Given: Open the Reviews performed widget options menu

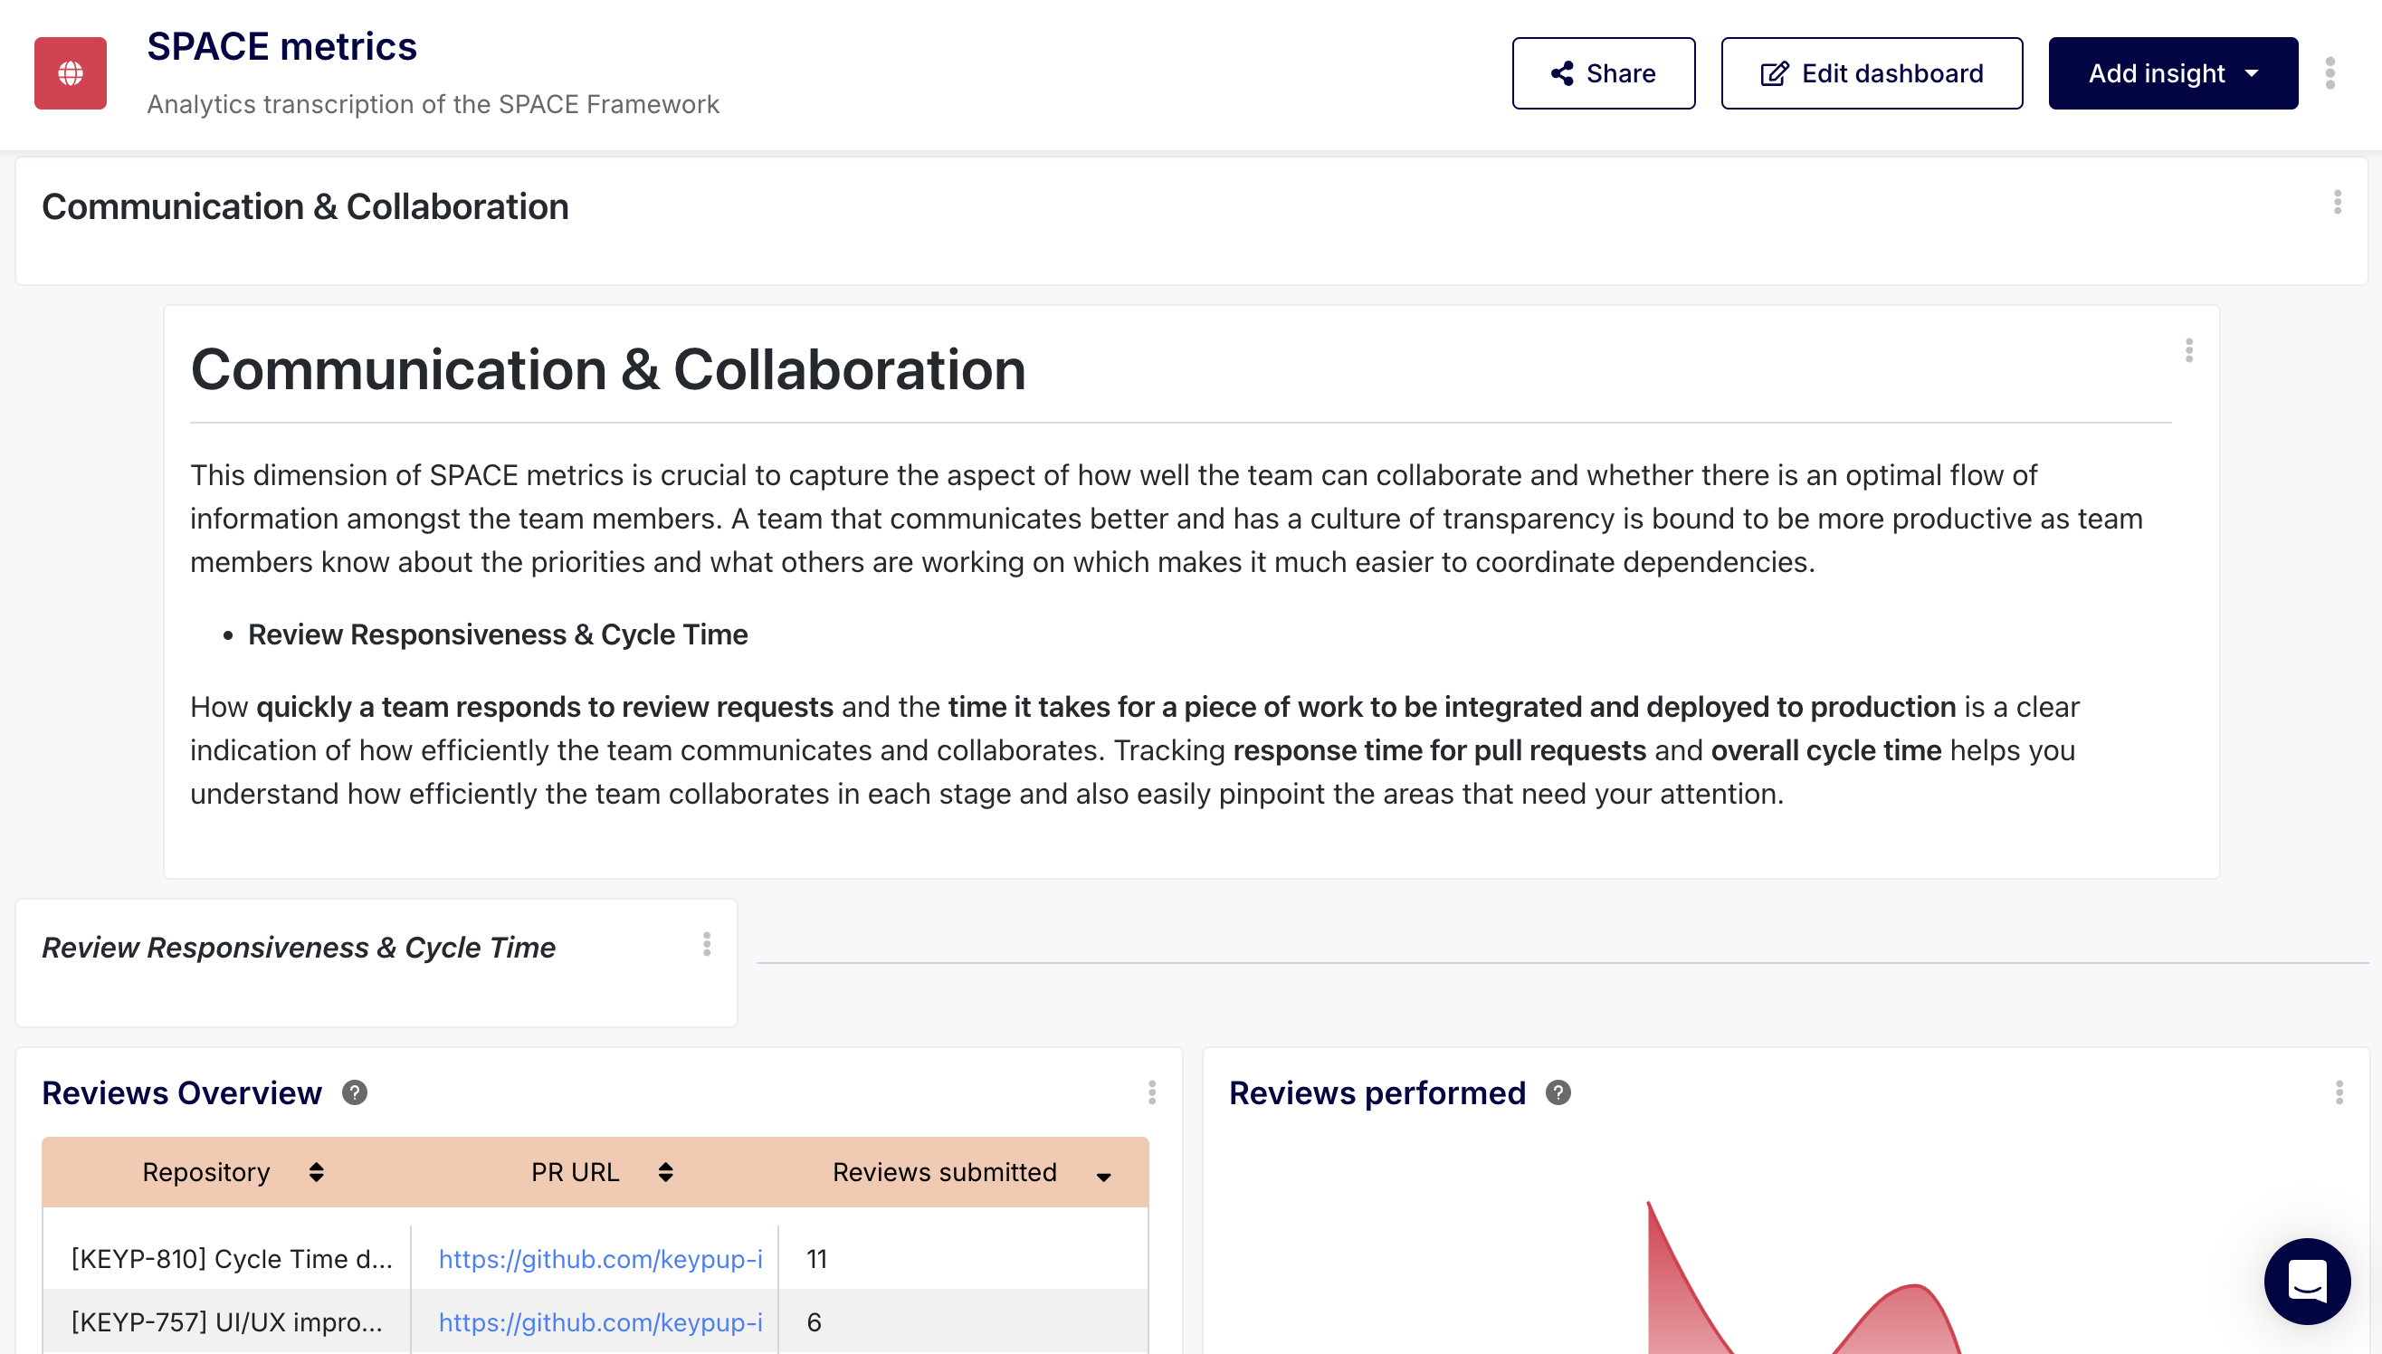Looking at the screenshot, I should pyautogui.click(x=2339, y=1092).
